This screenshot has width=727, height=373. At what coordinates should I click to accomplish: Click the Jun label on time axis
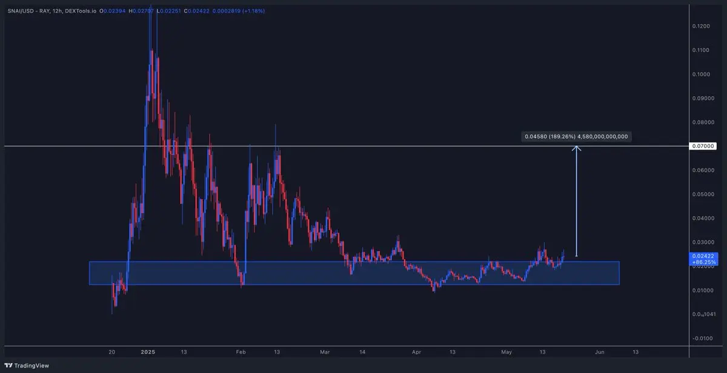[600, 351]
